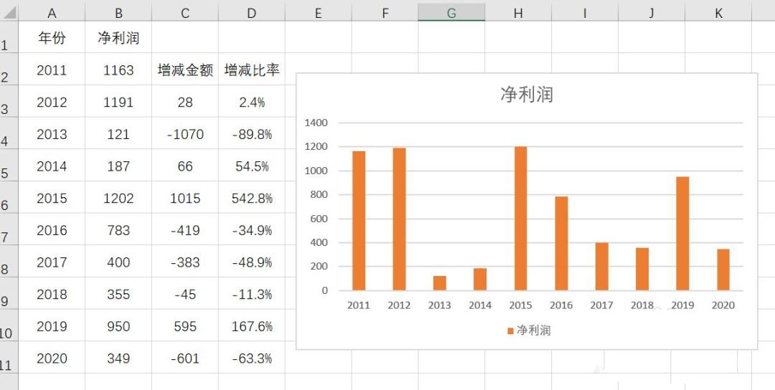Select cell with year 2013 in column A

click(52, 134)
